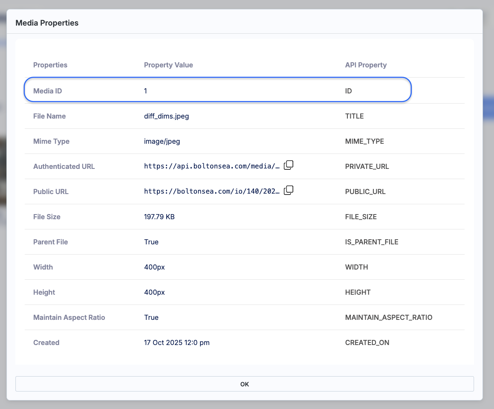Copy the Public URL using its copy icon
Image resolution: width=494 pixels, height=409 pixels.
[x=288, y=190]
